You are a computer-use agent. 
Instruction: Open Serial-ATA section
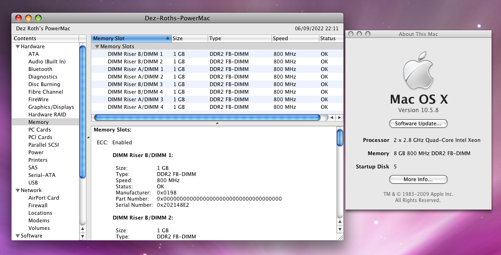[42, 175]
